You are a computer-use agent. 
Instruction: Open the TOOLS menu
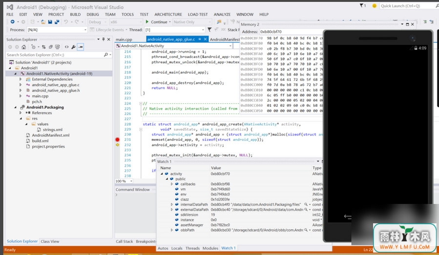pos(127,14)
